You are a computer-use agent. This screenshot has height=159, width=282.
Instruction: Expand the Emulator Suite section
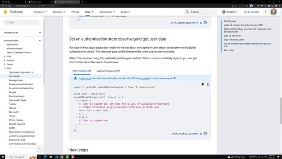click(x=40, y=33)
